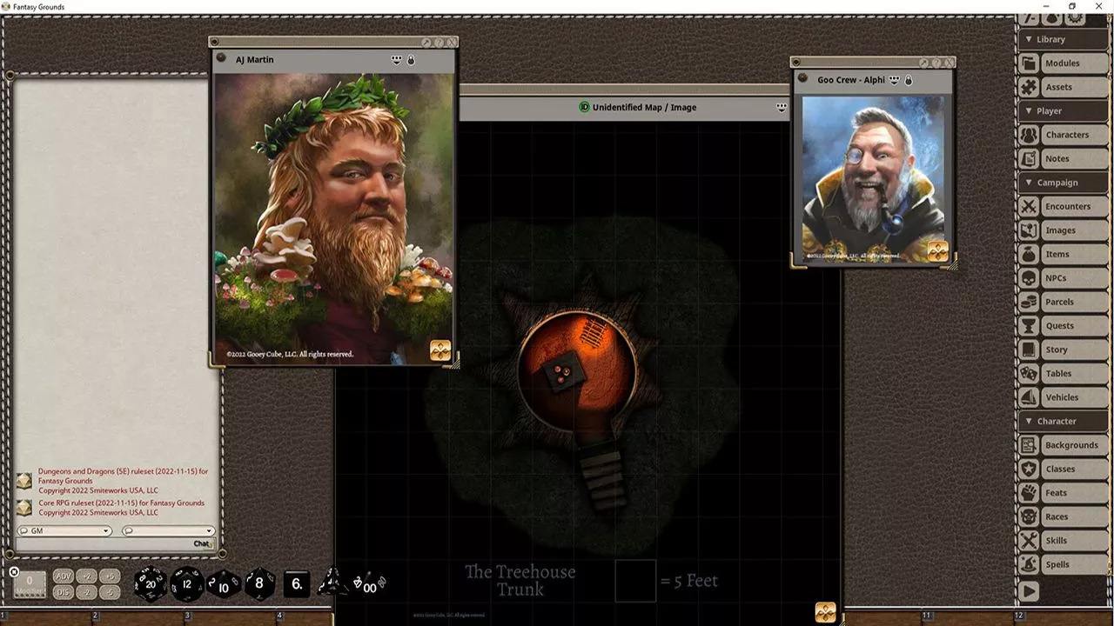
Task: Toggle the -5 modifier button
Action: pyautogui.click(x=109, y=592)
